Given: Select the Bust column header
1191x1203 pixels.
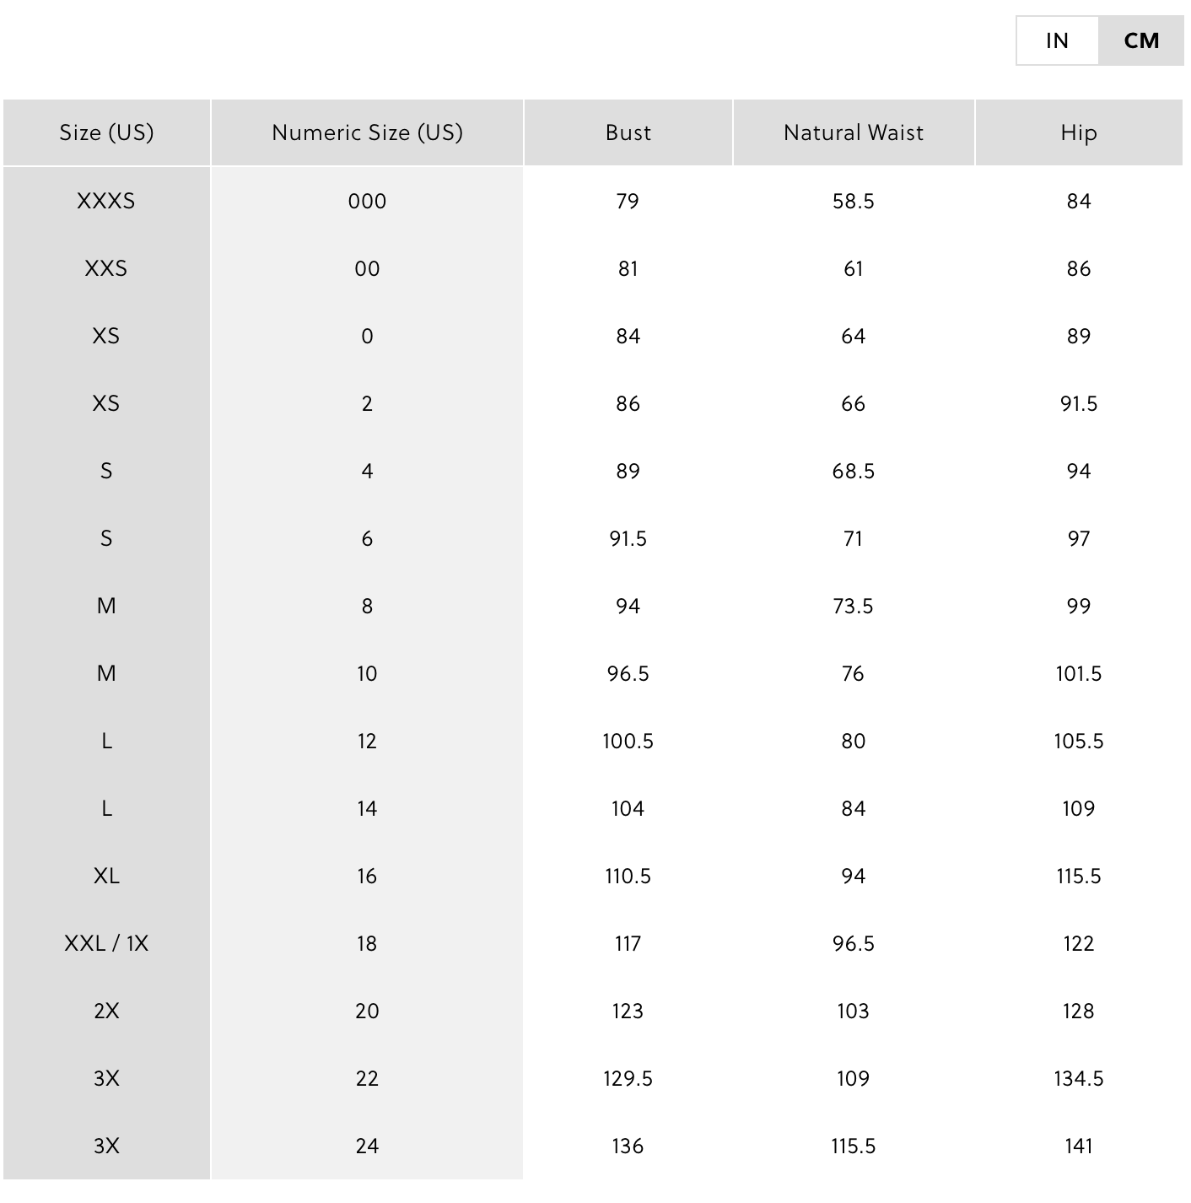Looking at the screenshot, I should pyautogui.click(x=628, y=132).
